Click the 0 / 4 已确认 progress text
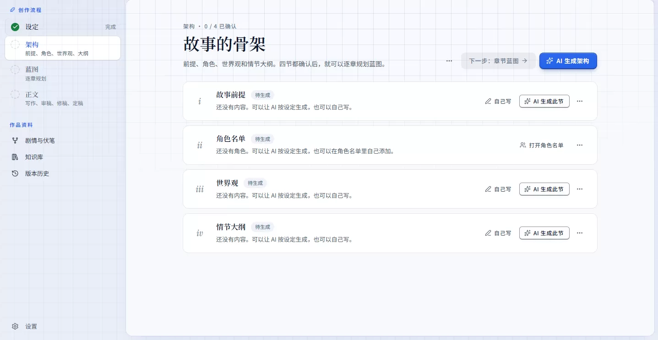Viewport: 658px width, 340px height. click(x=220, y=27)
